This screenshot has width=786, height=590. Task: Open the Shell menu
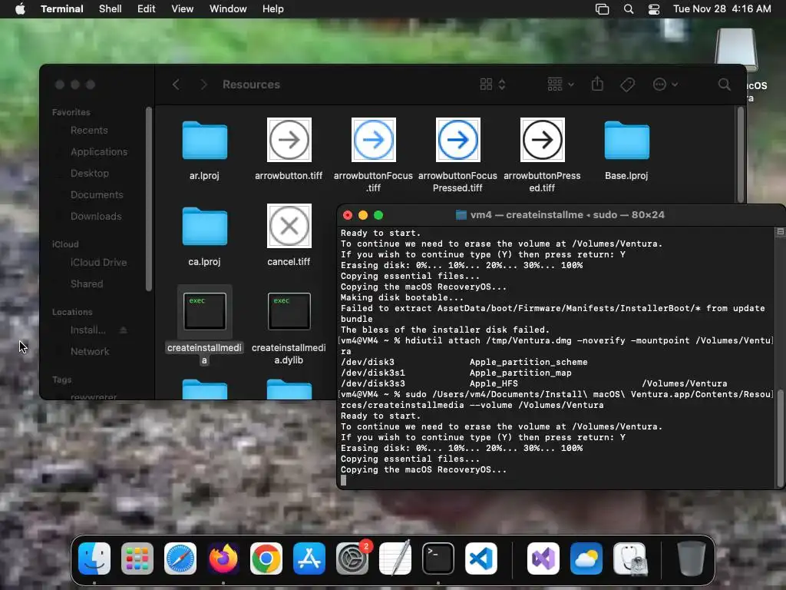click(111, 9)
